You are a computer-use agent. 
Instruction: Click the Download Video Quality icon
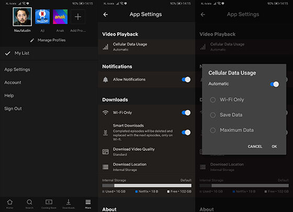pos(106,152)
